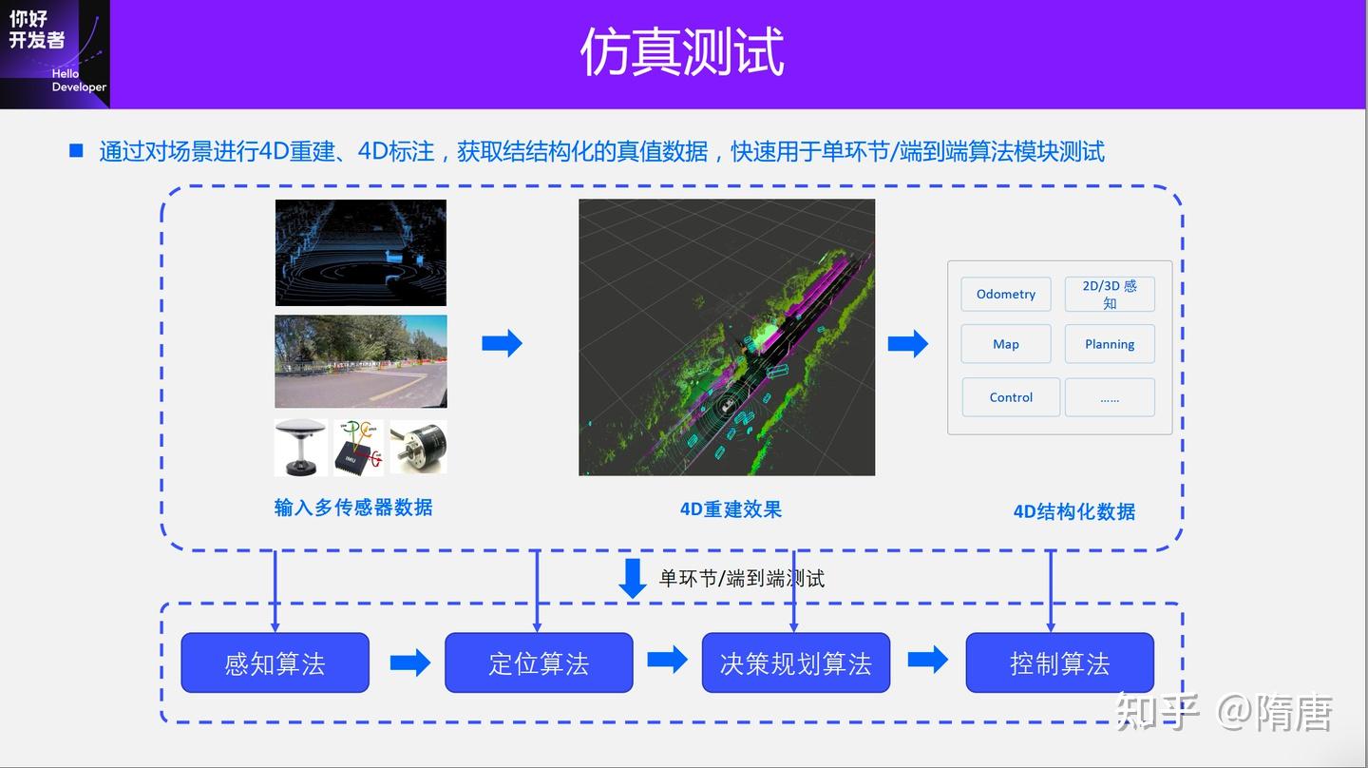The image size is (1368, 768).
Task: Click the satellite/GNSS antenna sensor icon
Action: coord(301,447)
